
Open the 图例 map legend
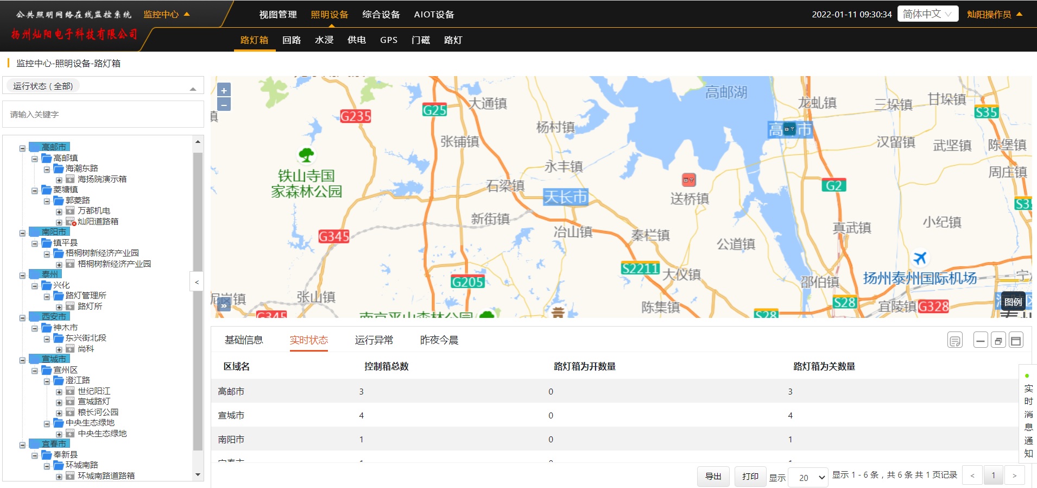tap(1013, 302)
